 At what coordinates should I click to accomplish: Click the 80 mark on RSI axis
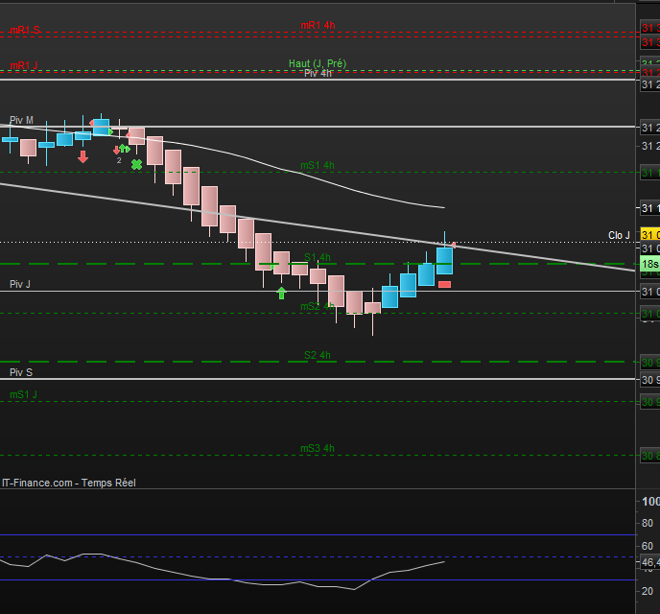coord(648,523)
